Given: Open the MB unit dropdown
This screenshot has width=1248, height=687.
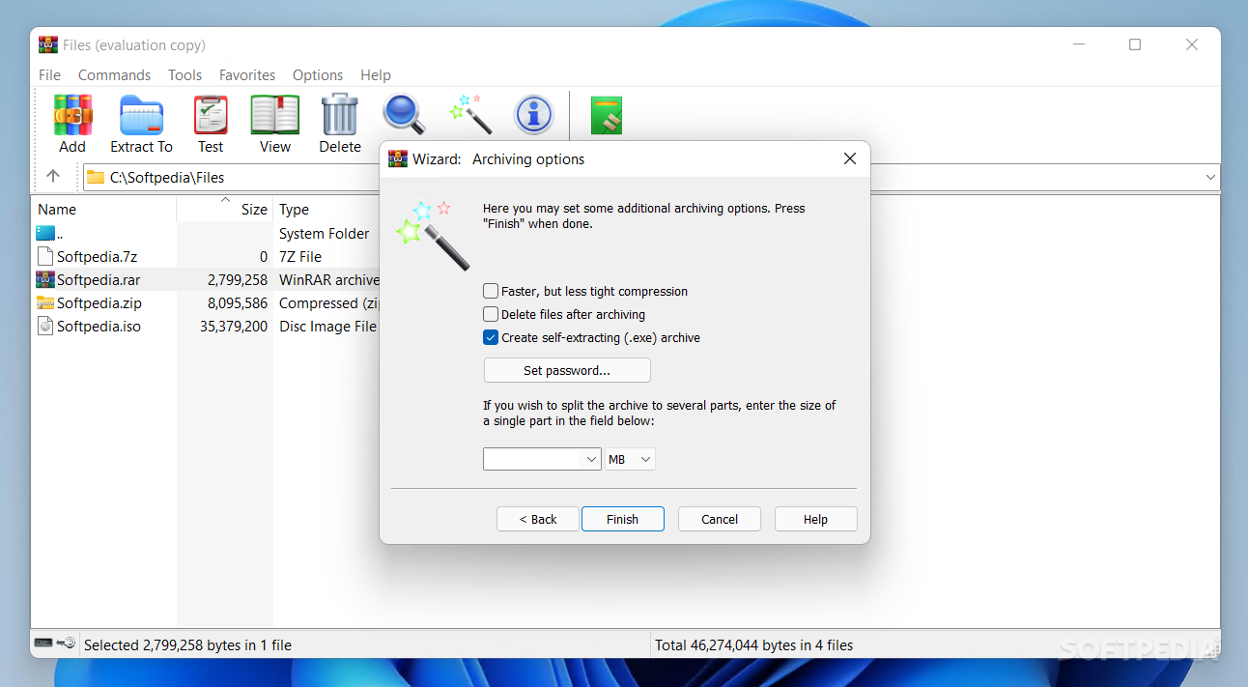Looking at the screenshot, I should tap(630, 460).
